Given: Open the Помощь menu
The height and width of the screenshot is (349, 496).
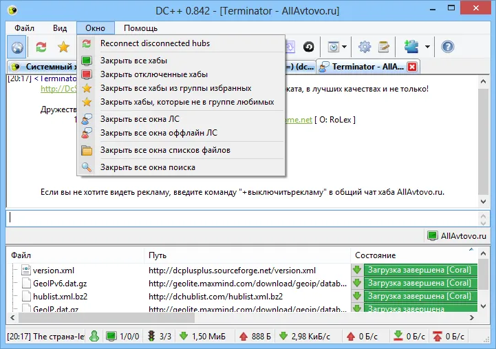Looking at the screenshot, I should tap(140, 28).
